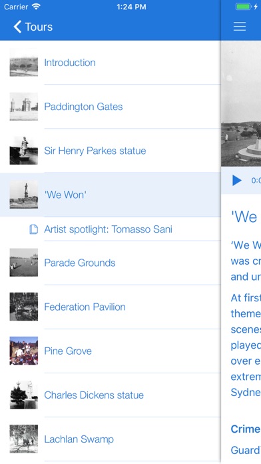The width and height of the screenshot is (261, 464).
Task: Tap Sir Henry Parkes statue thumbnail
Action: tap(24, 151)
